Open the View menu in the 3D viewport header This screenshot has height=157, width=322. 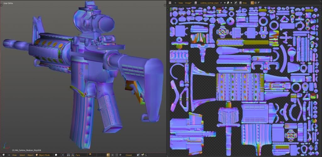point(14,155)
